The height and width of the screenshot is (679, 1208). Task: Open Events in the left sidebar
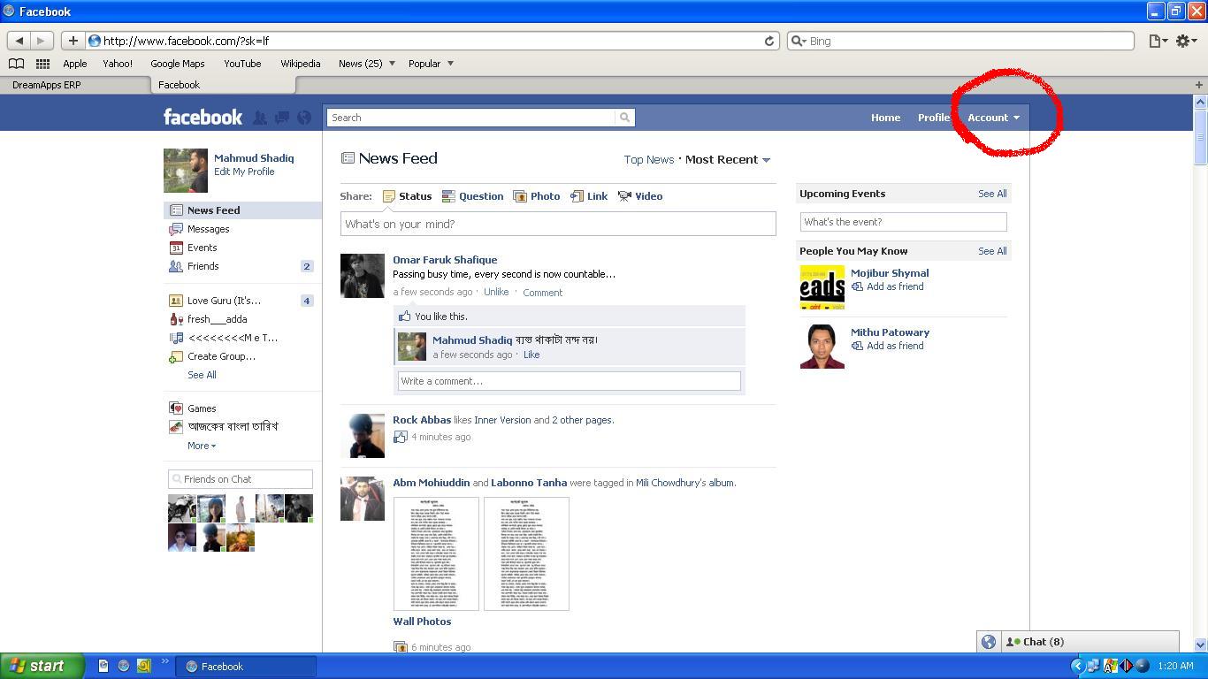coord(202,248)
